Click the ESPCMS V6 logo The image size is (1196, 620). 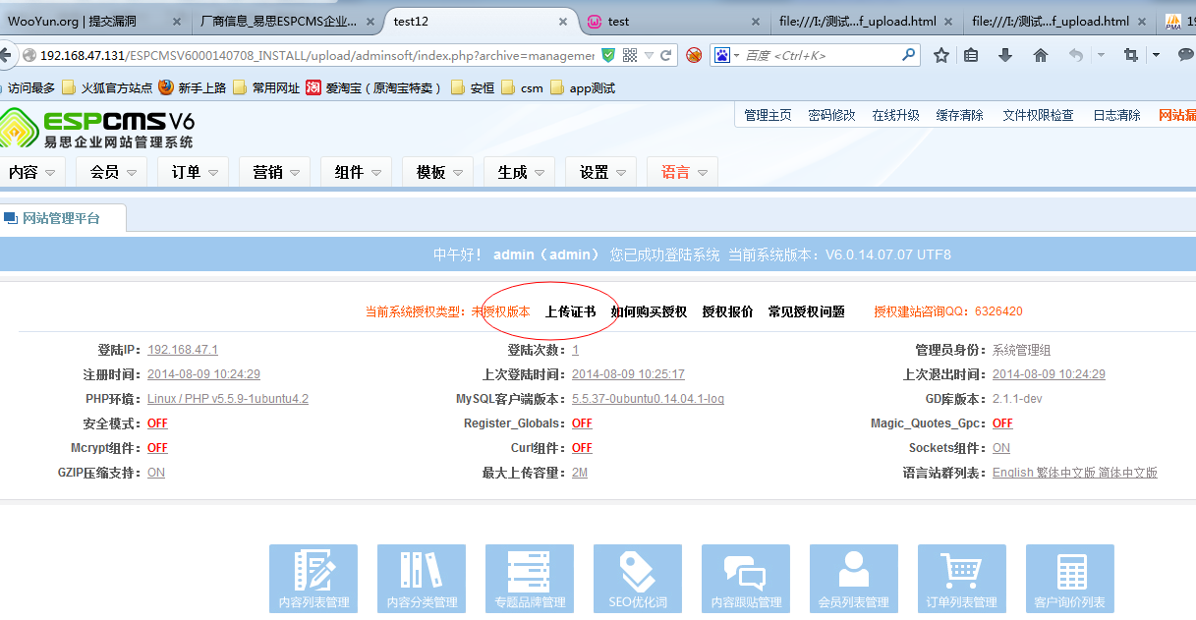point(97,128)
